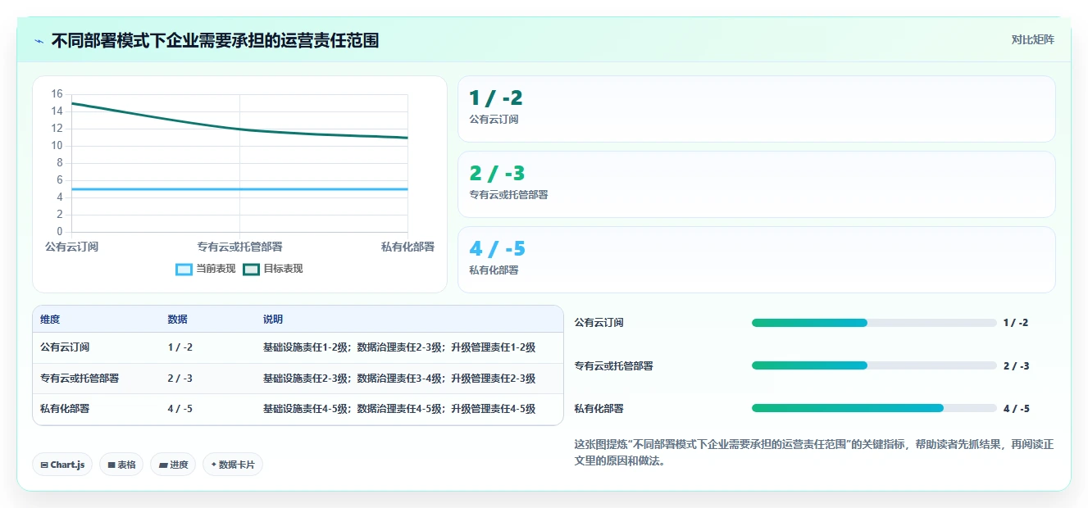This screenshot has height=508, width=1088.
Task: Click the 公有云订阅 data card showing 1 / -2
Action: [756, 109]
